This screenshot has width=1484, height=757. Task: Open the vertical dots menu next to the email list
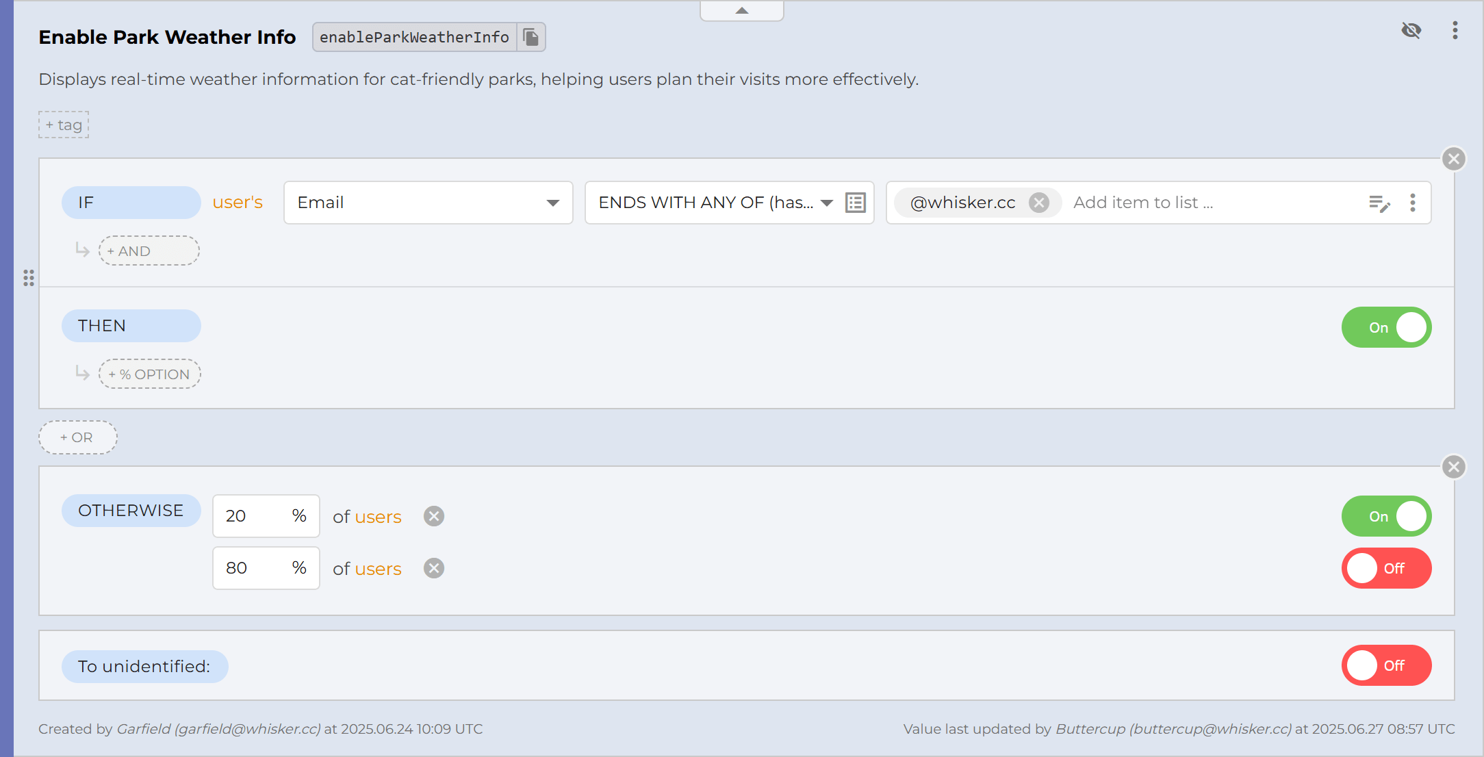(1412, 203)
